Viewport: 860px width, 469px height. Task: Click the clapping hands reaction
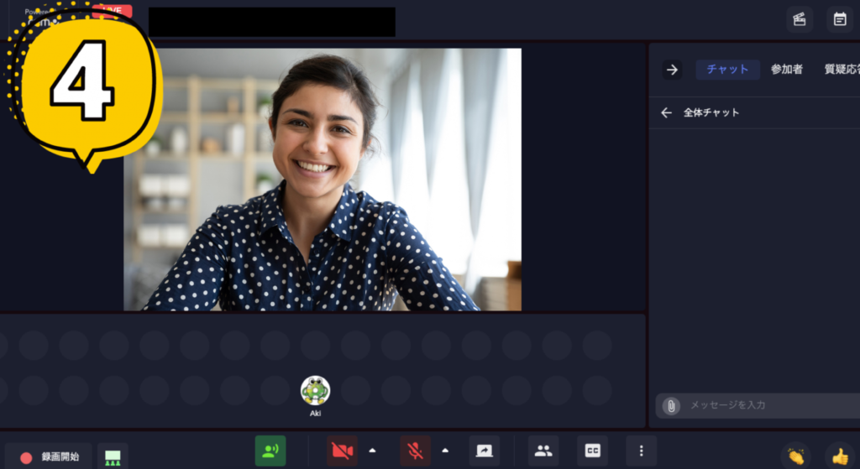tap(794, 456)
